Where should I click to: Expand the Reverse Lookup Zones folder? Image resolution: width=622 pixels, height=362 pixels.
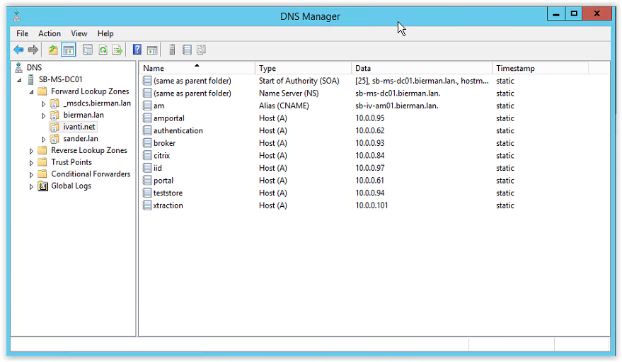coord(31,151)
